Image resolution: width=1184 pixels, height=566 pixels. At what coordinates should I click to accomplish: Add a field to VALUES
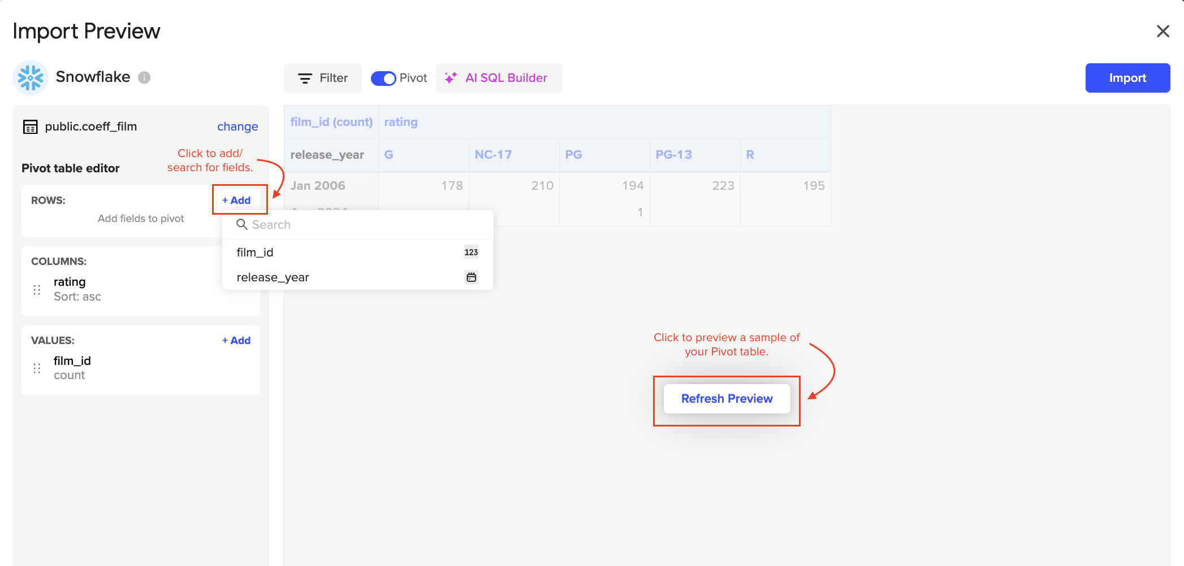coord(236,341)
